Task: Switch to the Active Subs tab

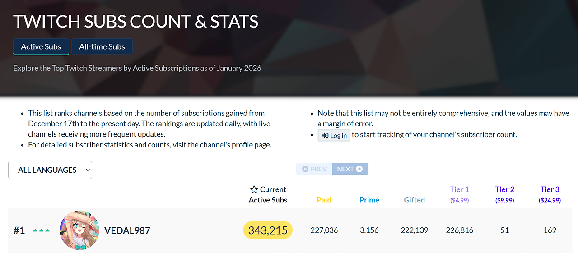Action: point(41,46)
